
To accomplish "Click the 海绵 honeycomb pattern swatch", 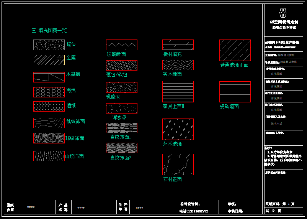I will [x=49, y=92].
